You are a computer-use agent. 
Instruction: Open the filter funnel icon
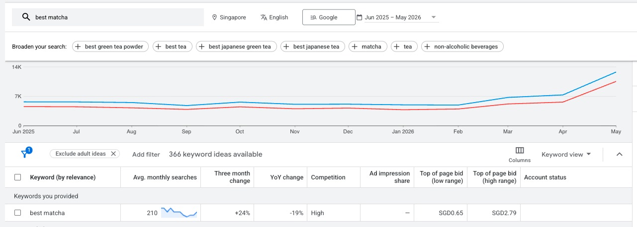[x=26, y=154]
